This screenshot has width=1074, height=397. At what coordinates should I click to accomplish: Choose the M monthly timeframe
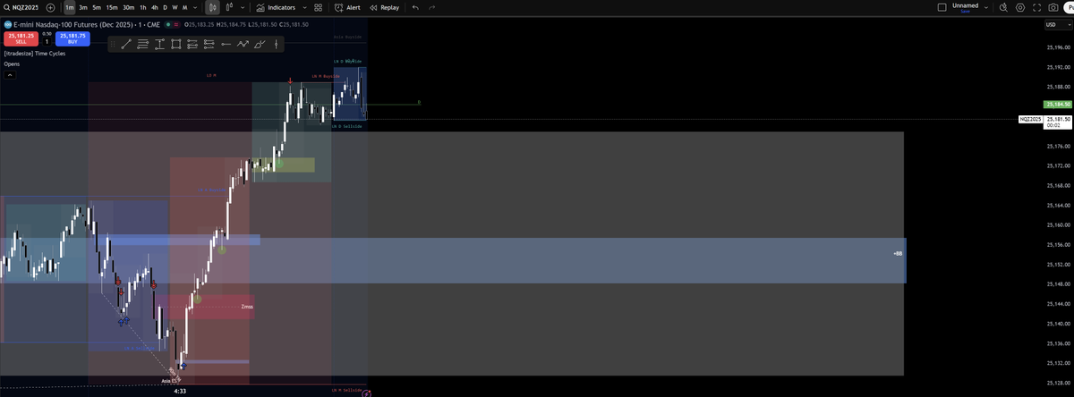pos(183,7)
